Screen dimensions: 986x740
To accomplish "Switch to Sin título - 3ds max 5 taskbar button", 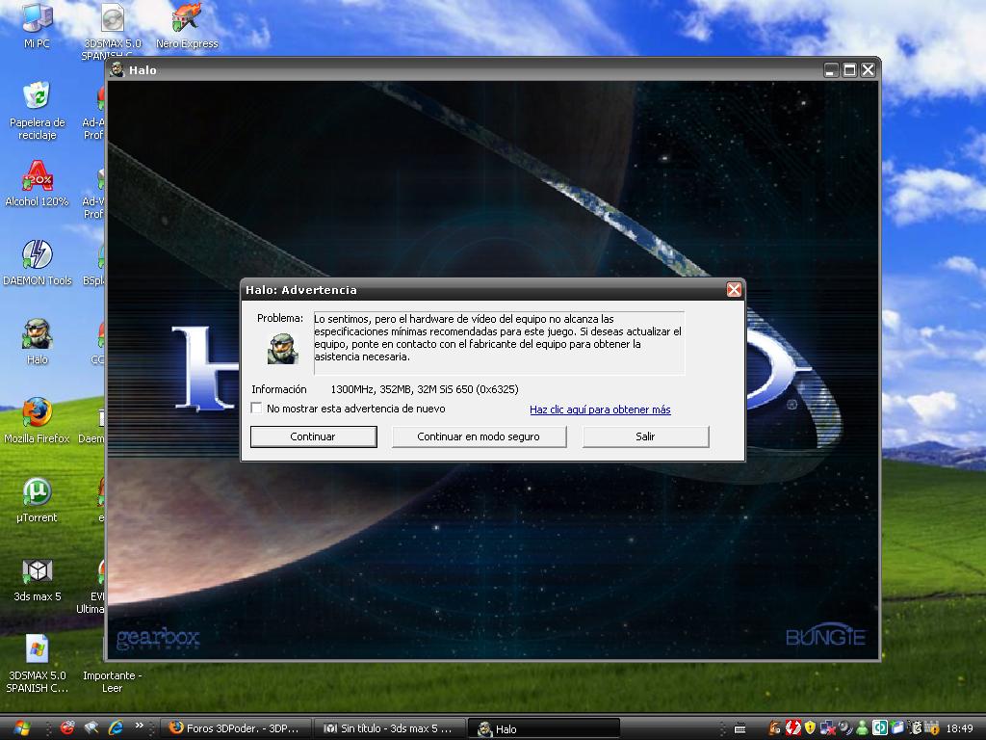I will (x=388, y=728).
